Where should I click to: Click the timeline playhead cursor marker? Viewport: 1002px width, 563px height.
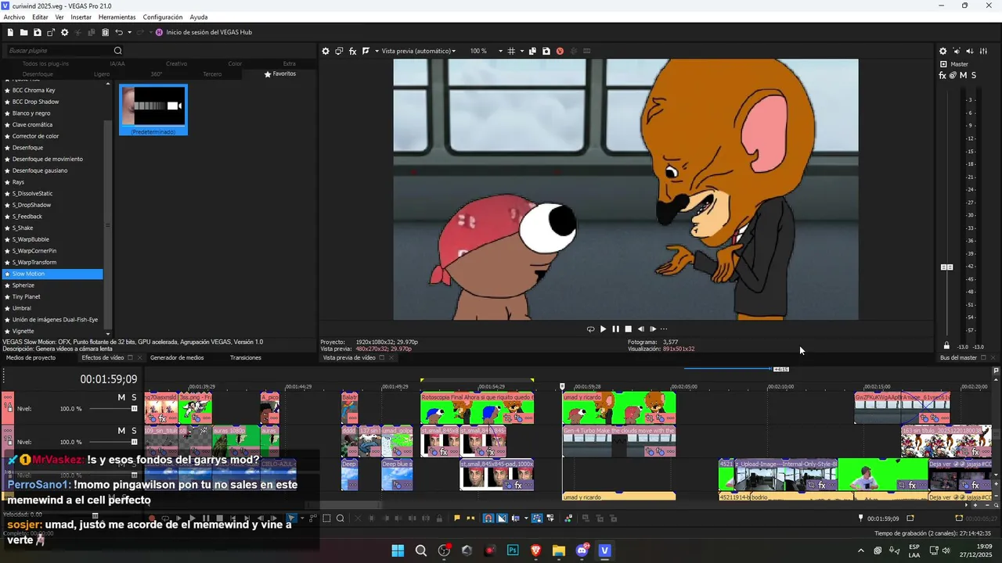562,386
